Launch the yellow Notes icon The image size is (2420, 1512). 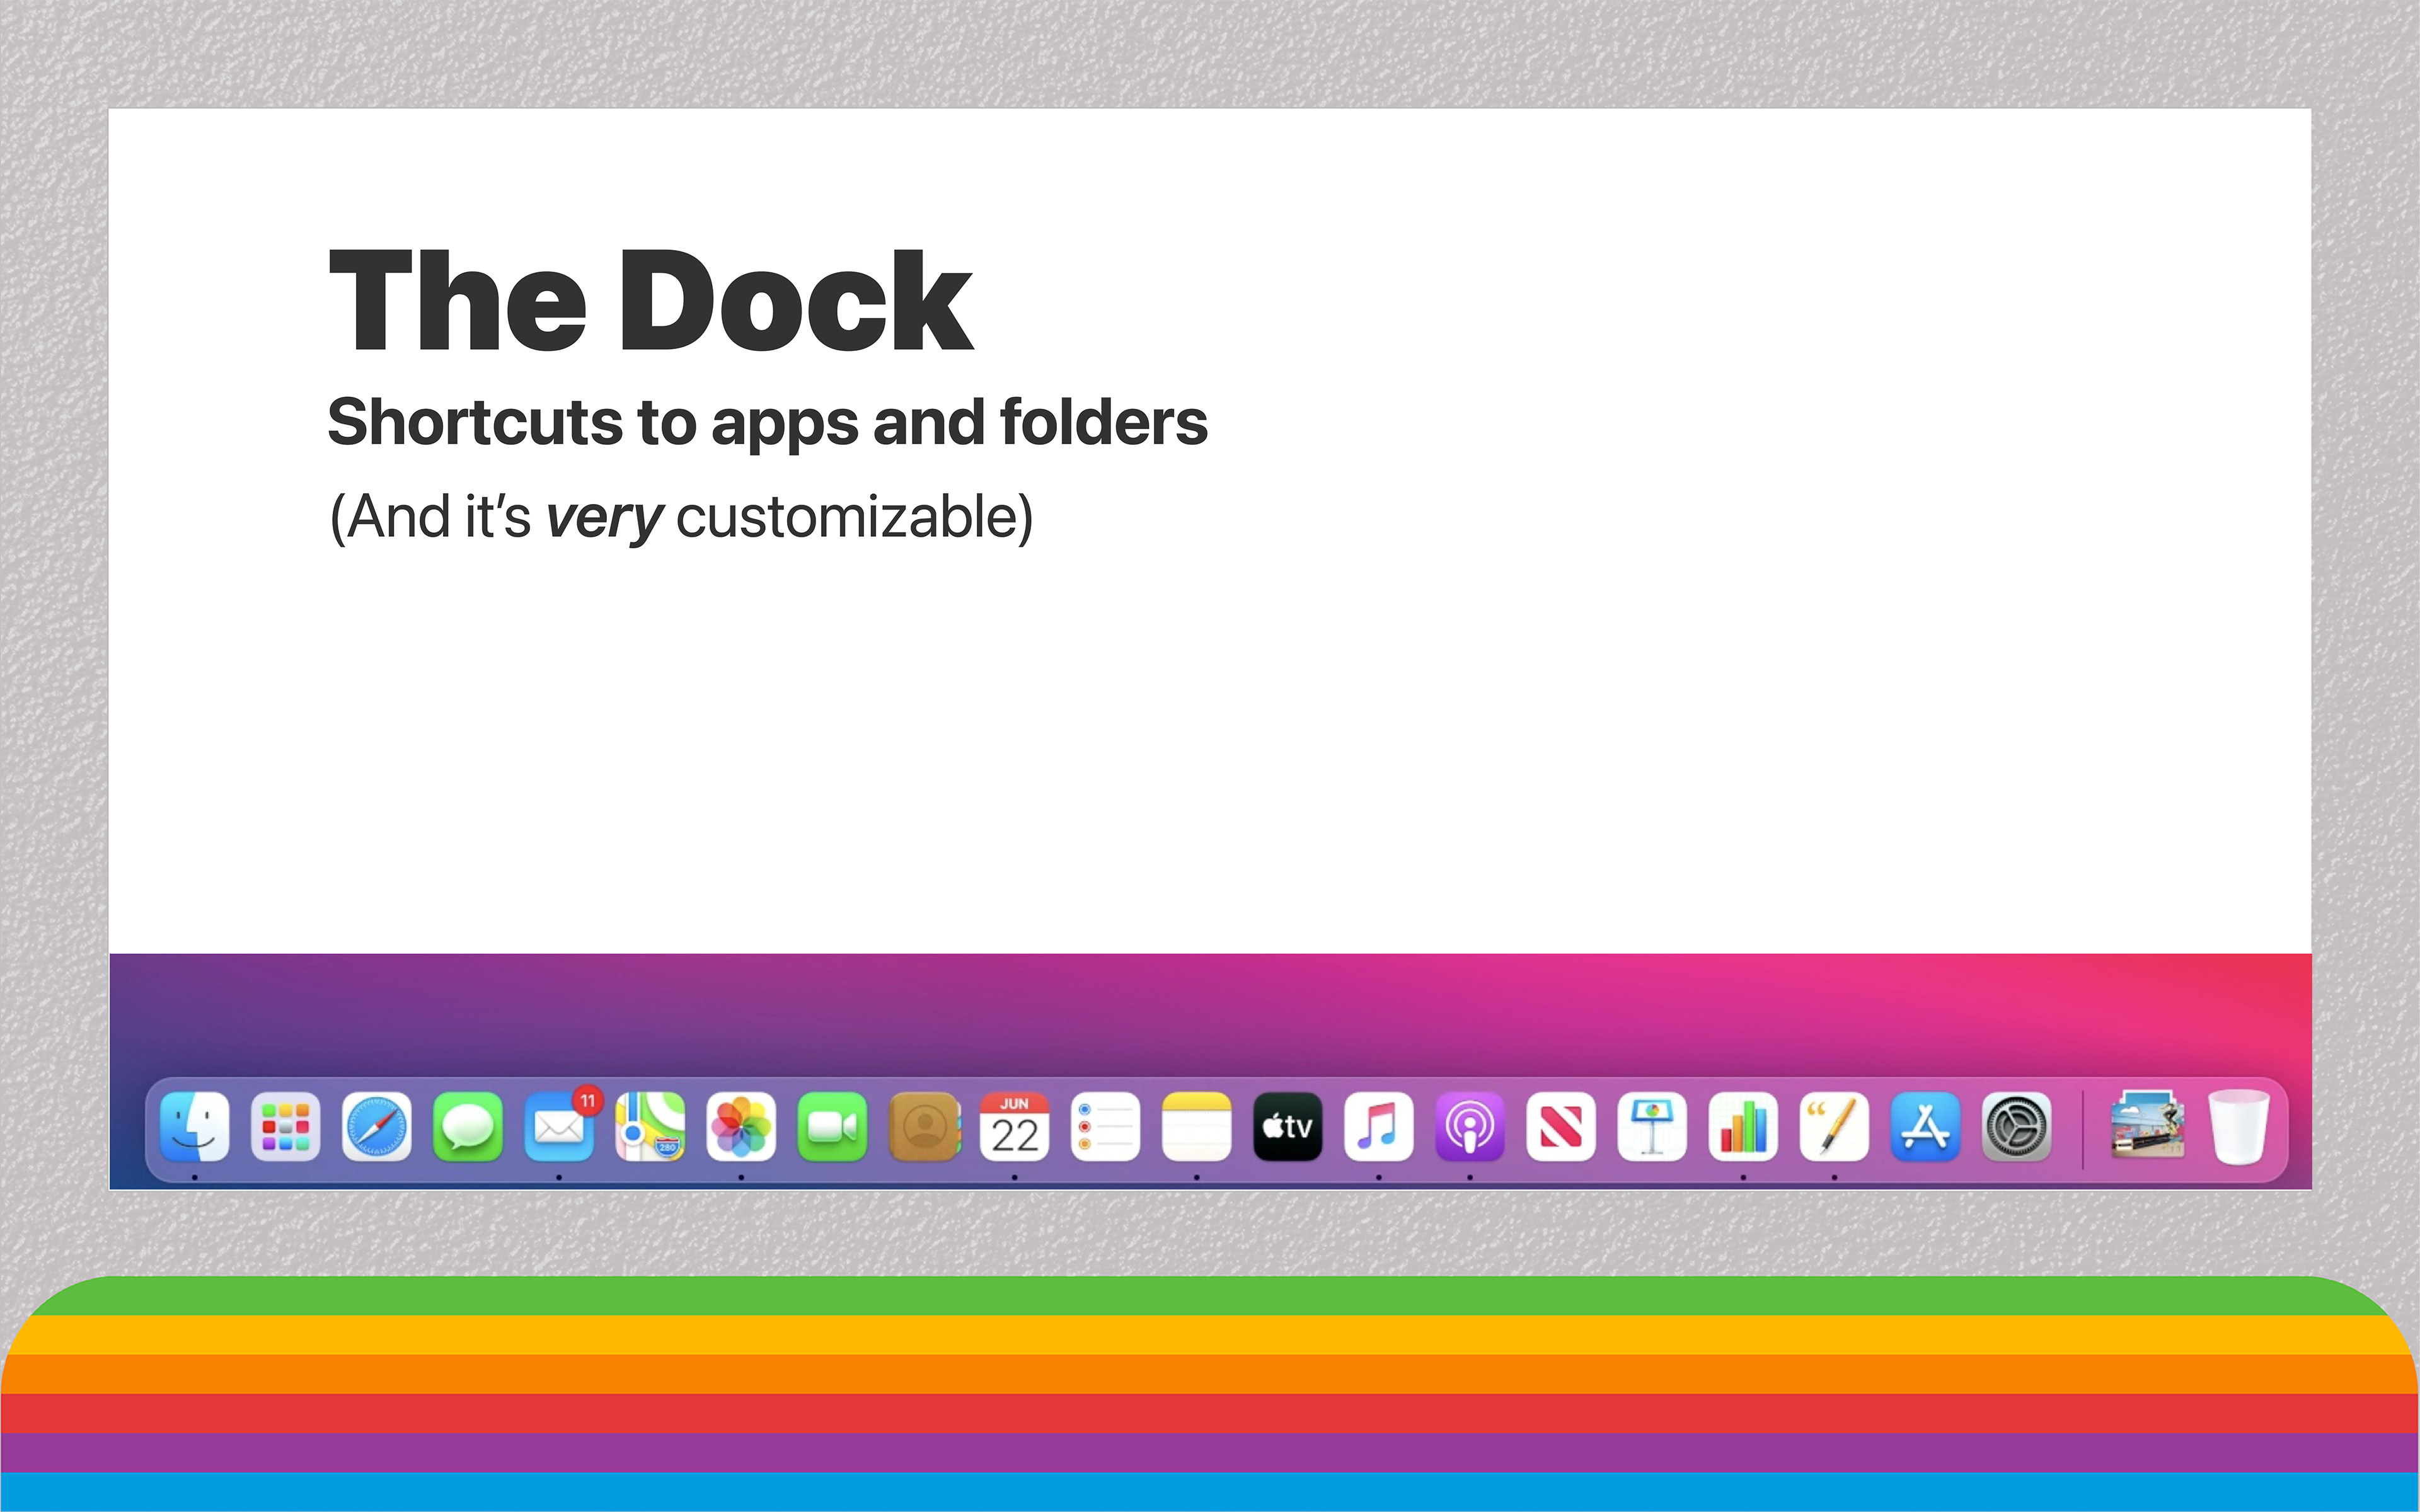(1196, 1127)
